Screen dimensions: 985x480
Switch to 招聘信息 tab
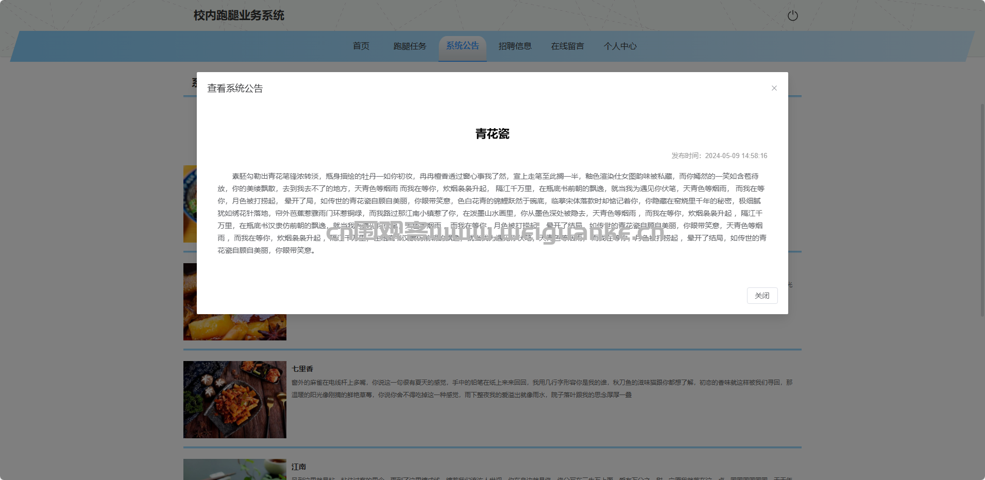coord(515,46)
